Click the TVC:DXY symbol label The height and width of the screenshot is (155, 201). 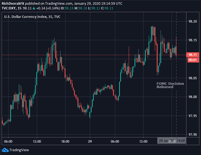point(9,8)
